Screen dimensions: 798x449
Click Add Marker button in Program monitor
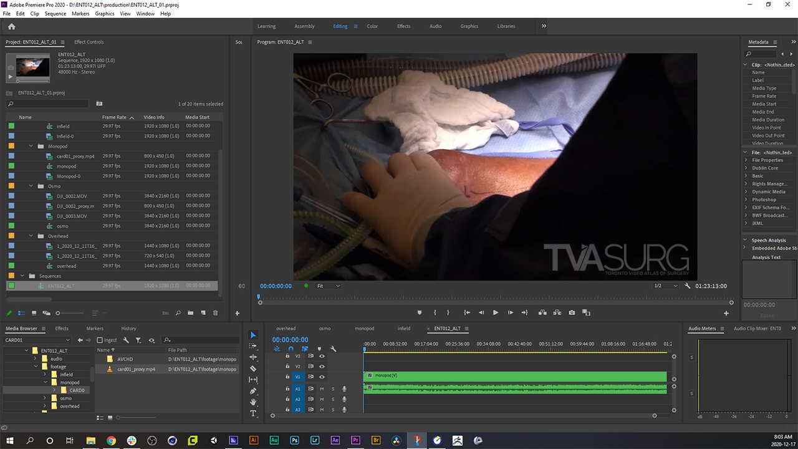coord(420,312)
